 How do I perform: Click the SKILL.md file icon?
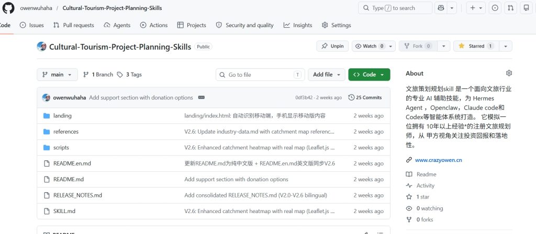pos(47,211)
